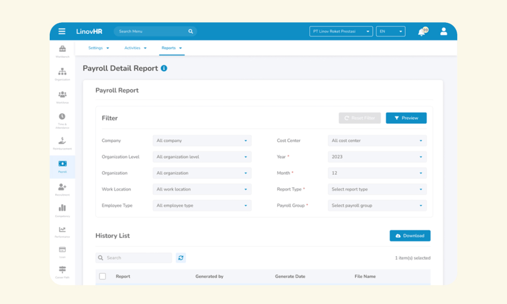Open the PT Linov Roket Prestasi company dropdown
Image resolution: width=507 pixels, height=304 pixels.
pyautogui.click(x=341, y=31)
